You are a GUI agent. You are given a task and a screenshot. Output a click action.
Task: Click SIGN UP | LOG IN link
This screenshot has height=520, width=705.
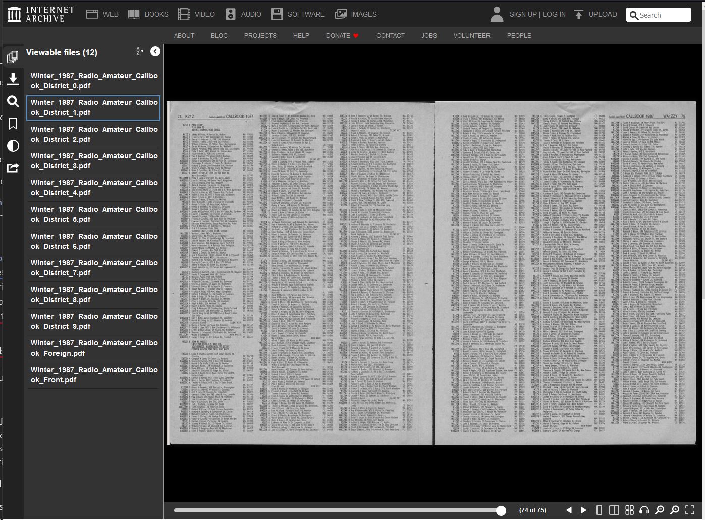pos(537,14)
